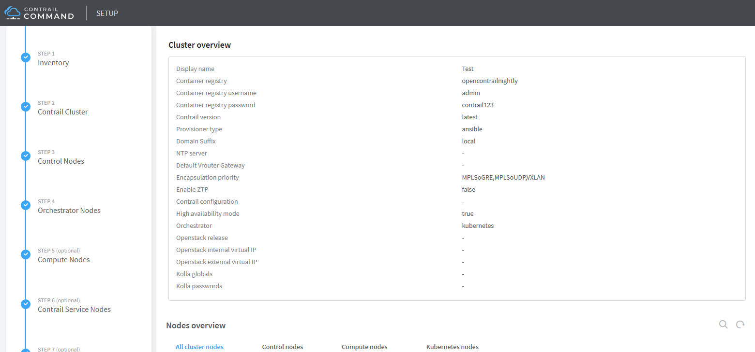Jump to Step 2 Contrail Cluster
The height and width of the screenshot is (352, 755).
click(63, 112)
